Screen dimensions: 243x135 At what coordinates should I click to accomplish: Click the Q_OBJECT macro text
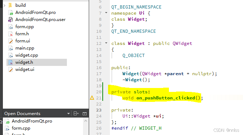tap(133, 56)
